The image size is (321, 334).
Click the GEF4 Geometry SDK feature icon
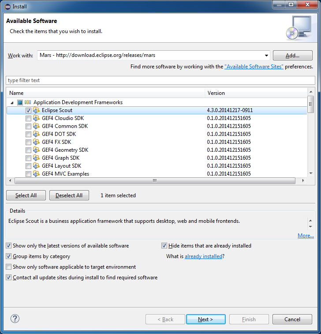(x=37, y=150)
